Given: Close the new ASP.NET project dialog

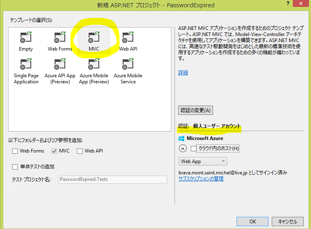Looking at the screenshot, I should 301,3.
